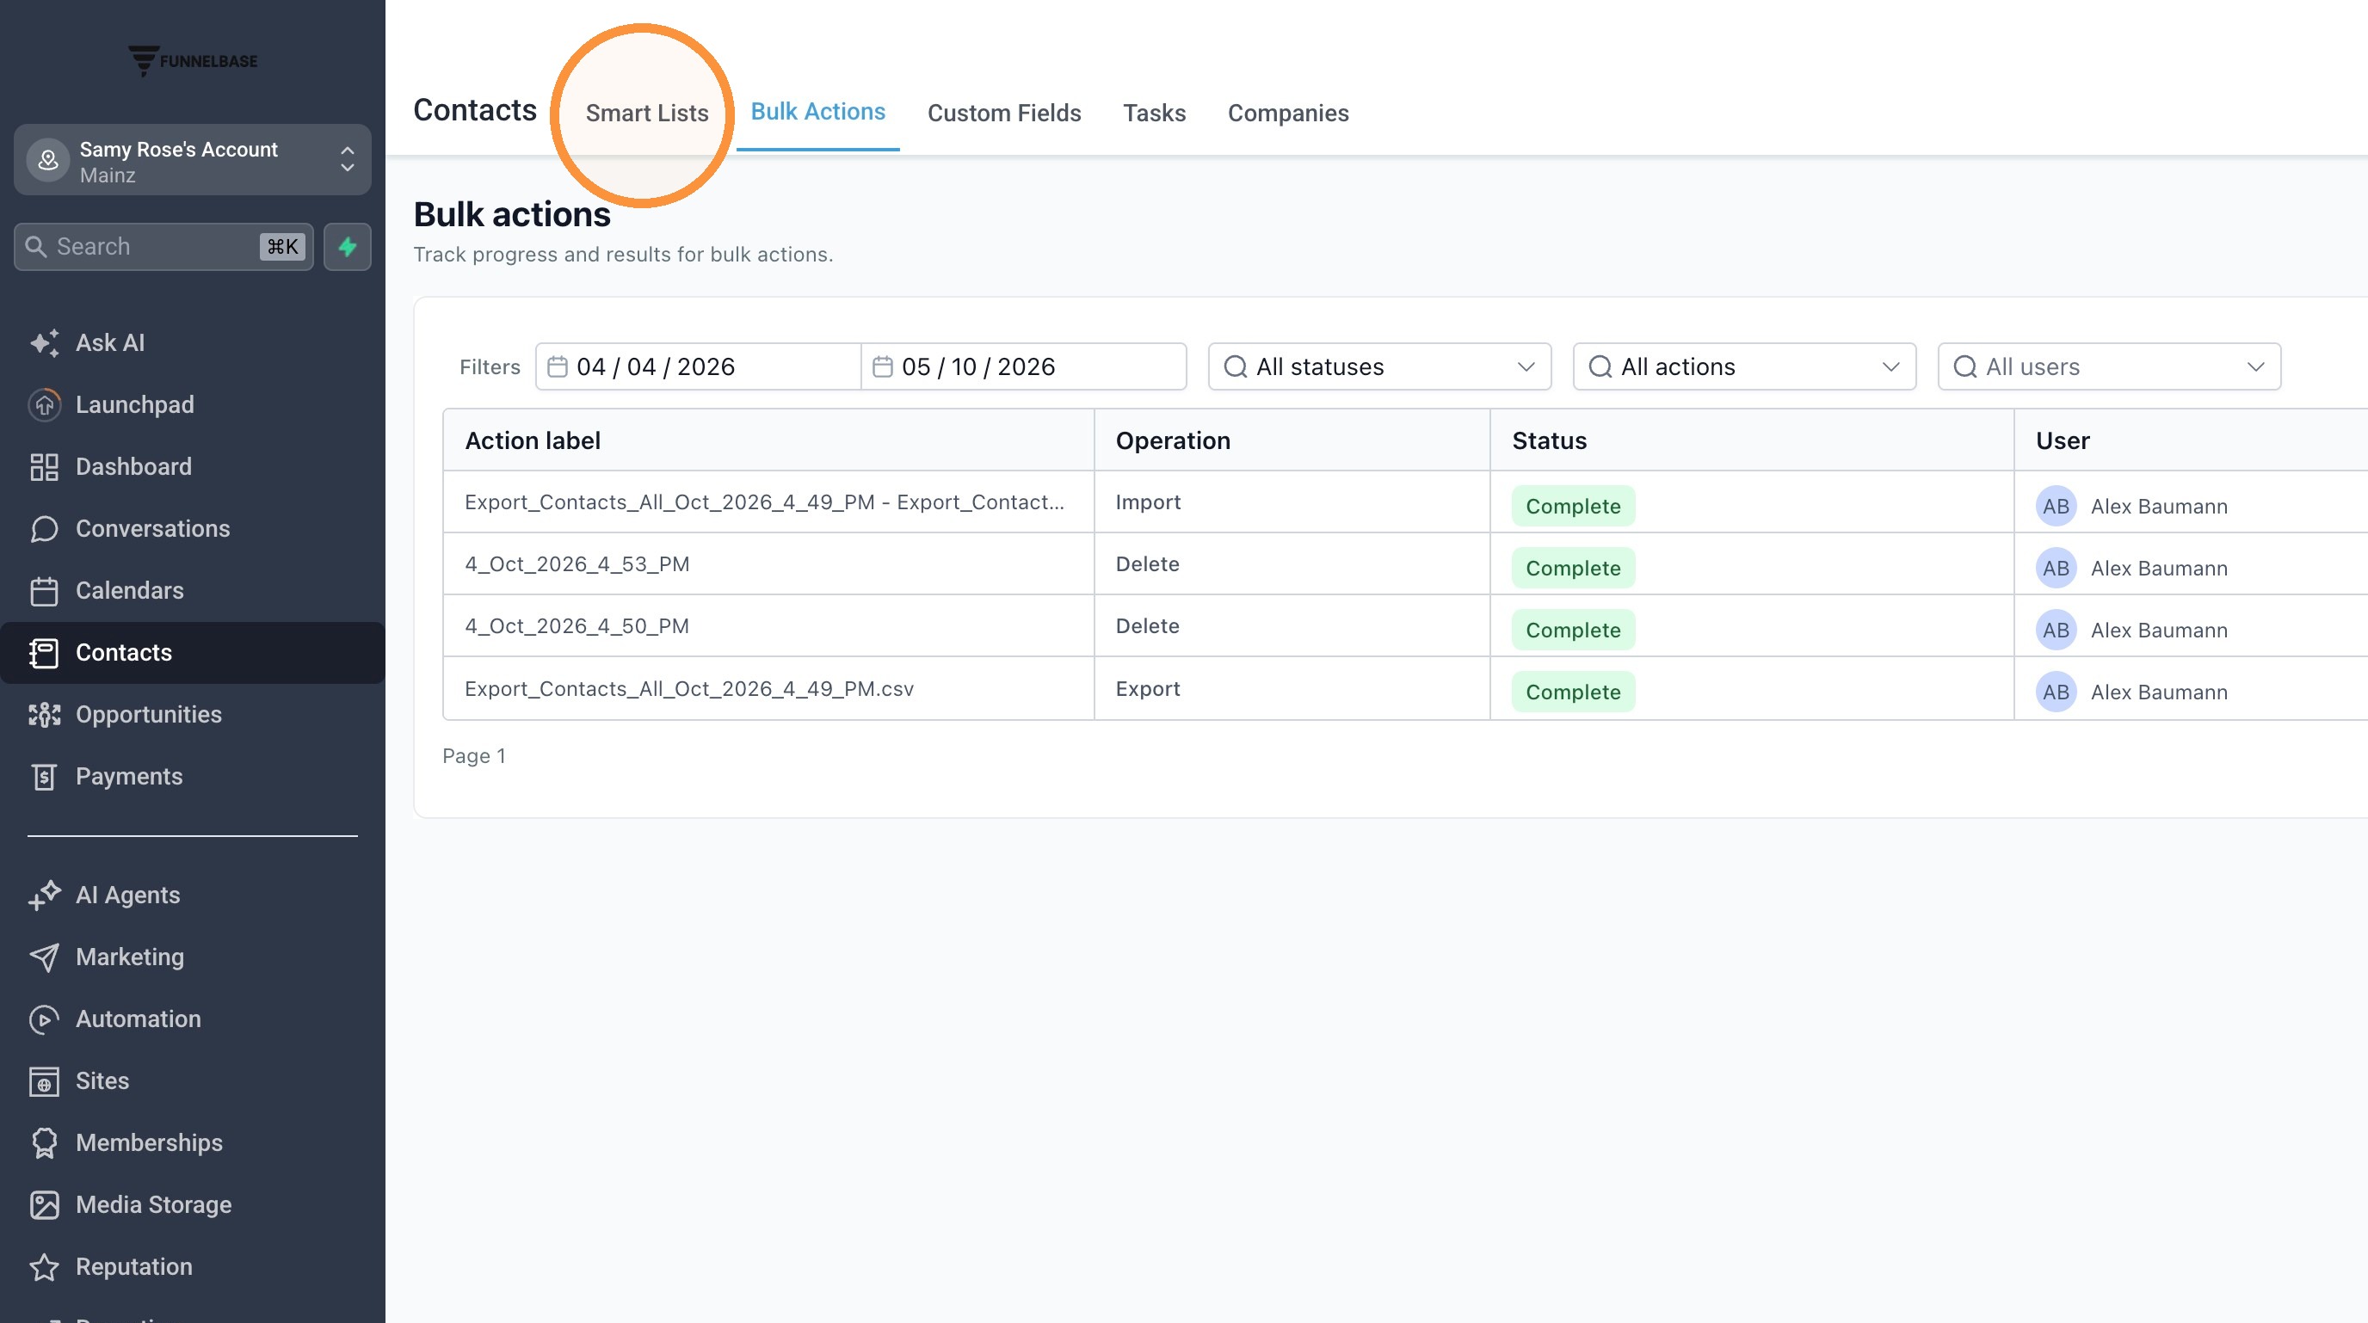This screenshot has height=1323, width=2368.
Task: Click the Automation play icon
Action: tap(44, 1018)
